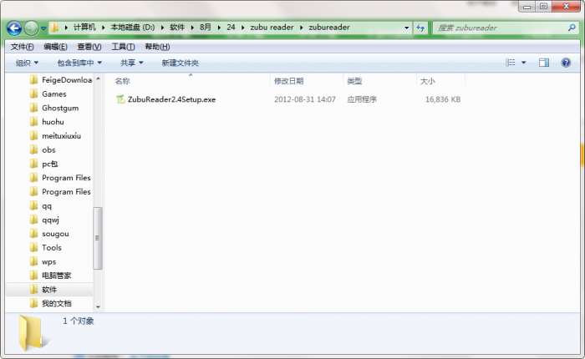This screenshot has height=359, width=585.
Task: Sort by the 修改日期 column header
Action: 289,81
